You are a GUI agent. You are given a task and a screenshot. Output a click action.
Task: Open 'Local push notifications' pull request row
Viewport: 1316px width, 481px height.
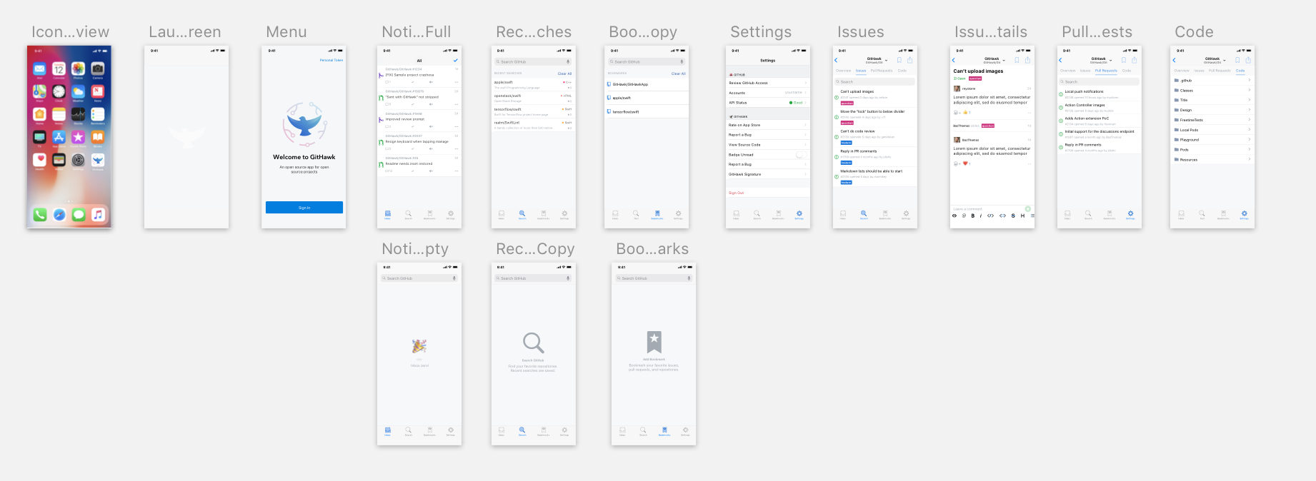click(x=1100, y=94)
